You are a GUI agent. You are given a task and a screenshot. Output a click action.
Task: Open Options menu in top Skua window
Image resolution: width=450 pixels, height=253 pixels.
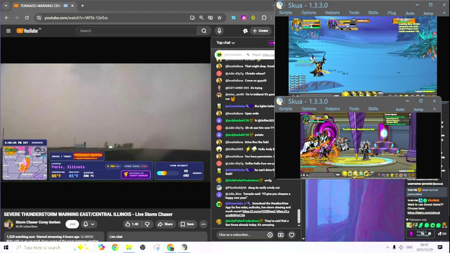pyautogui.click(x=309, y=13)
